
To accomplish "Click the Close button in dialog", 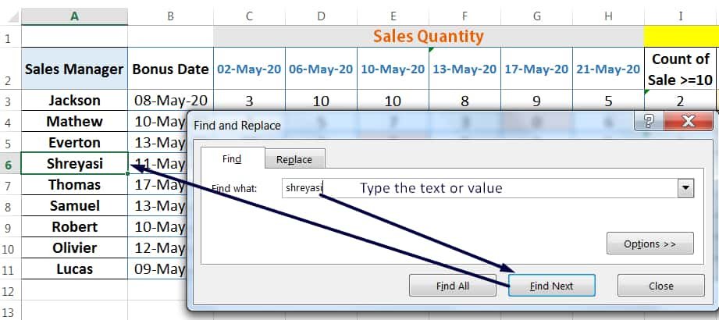I will [660, 286].
